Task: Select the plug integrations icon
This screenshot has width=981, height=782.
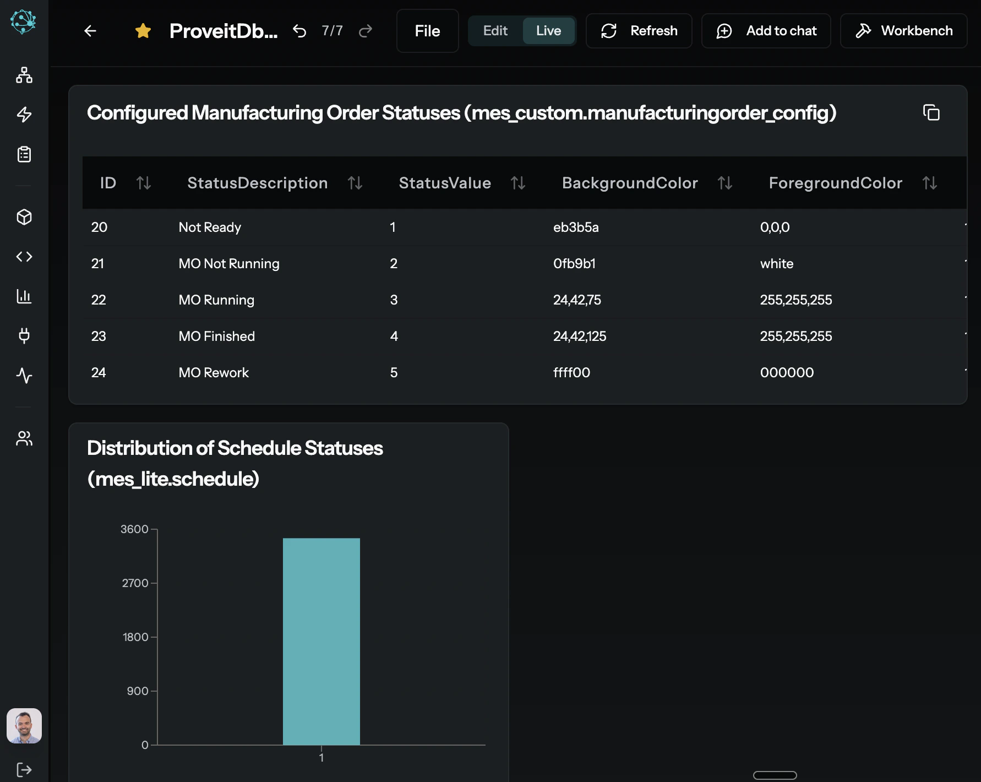Action: click(x=24, y=336)
